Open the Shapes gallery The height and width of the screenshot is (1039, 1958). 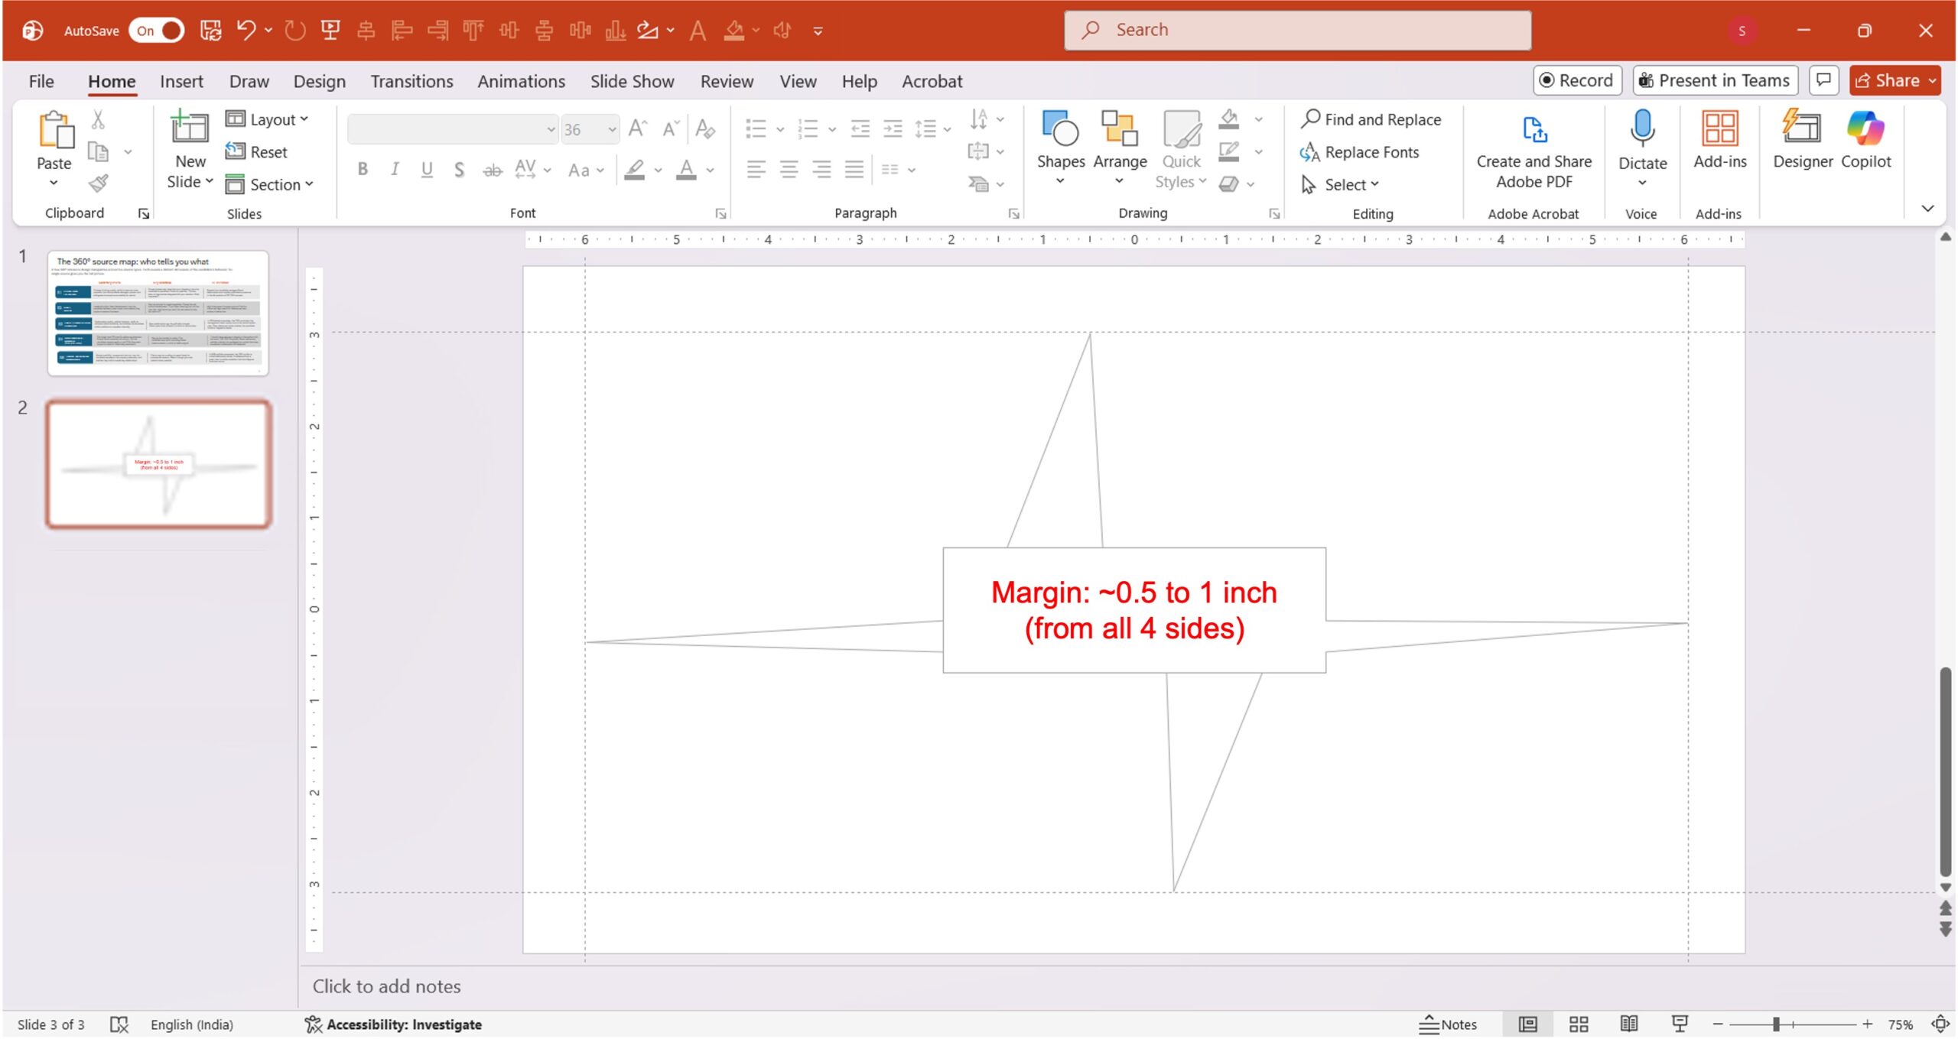[1061, 141]
